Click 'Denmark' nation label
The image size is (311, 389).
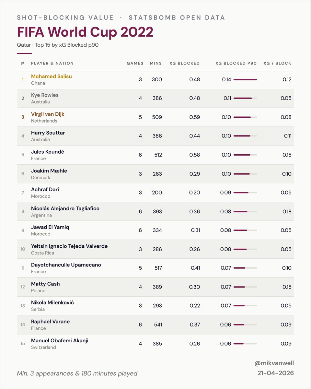pyautogui.click(x=41, y=177)
